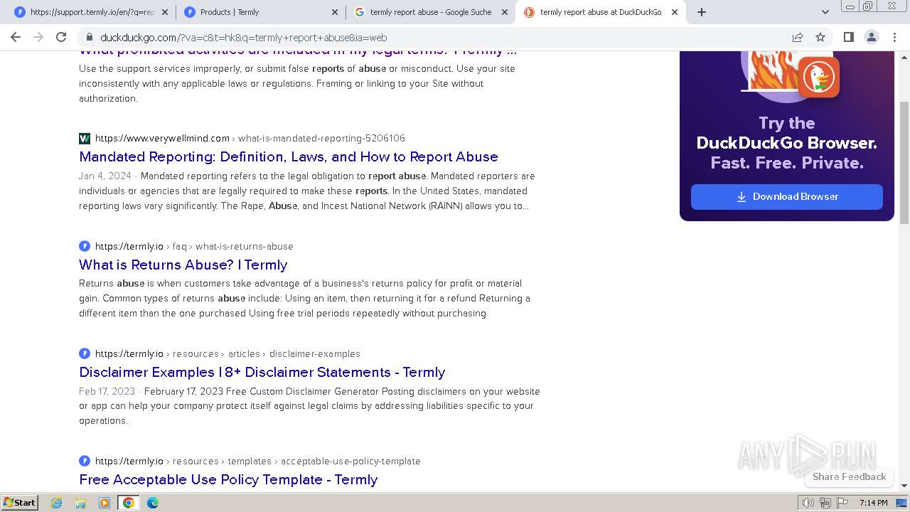The width and height of the screenshot is (910, 512).
Task: Click the page vertical scrollbar thumb
Action: (x=904, y=164)
